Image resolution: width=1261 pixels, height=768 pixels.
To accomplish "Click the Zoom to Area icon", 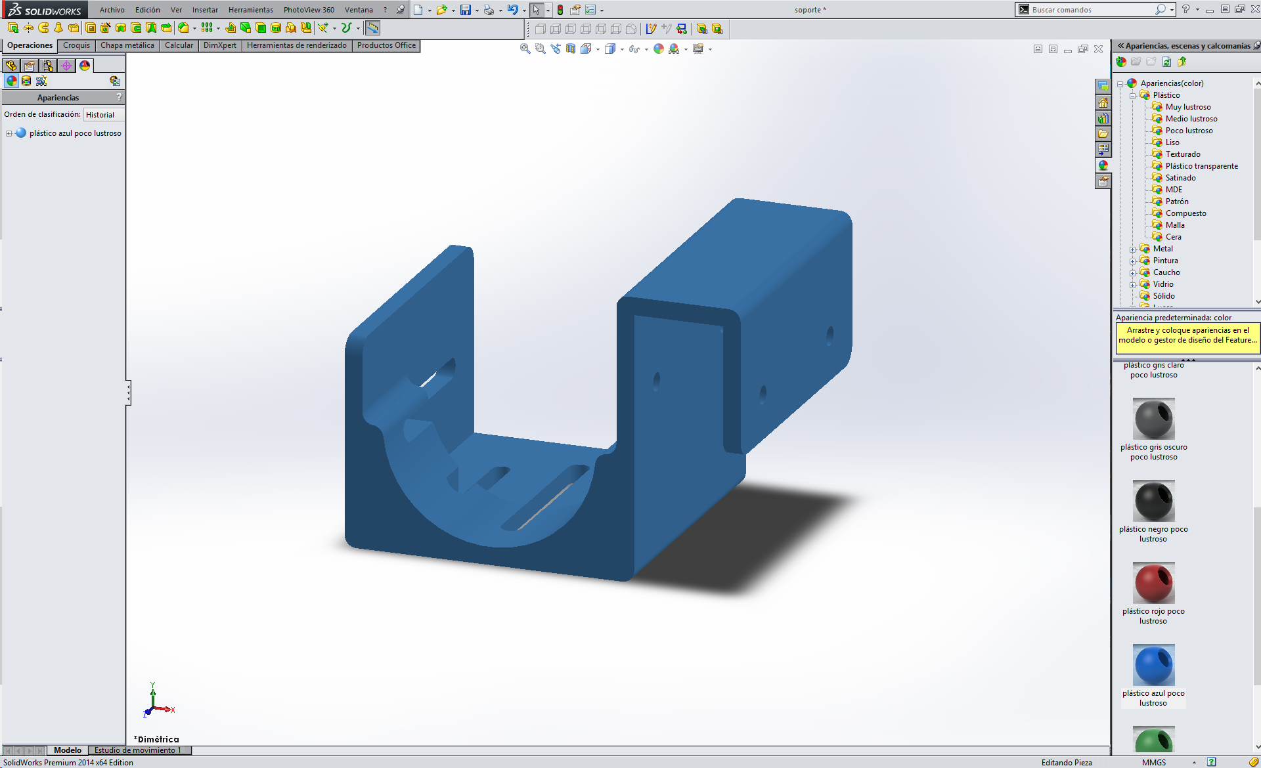I will point(541,49).
